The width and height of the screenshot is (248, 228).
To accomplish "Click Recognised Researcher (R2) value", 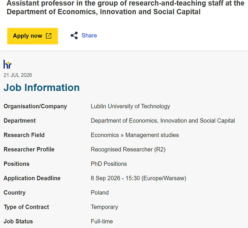I will 128,149.
